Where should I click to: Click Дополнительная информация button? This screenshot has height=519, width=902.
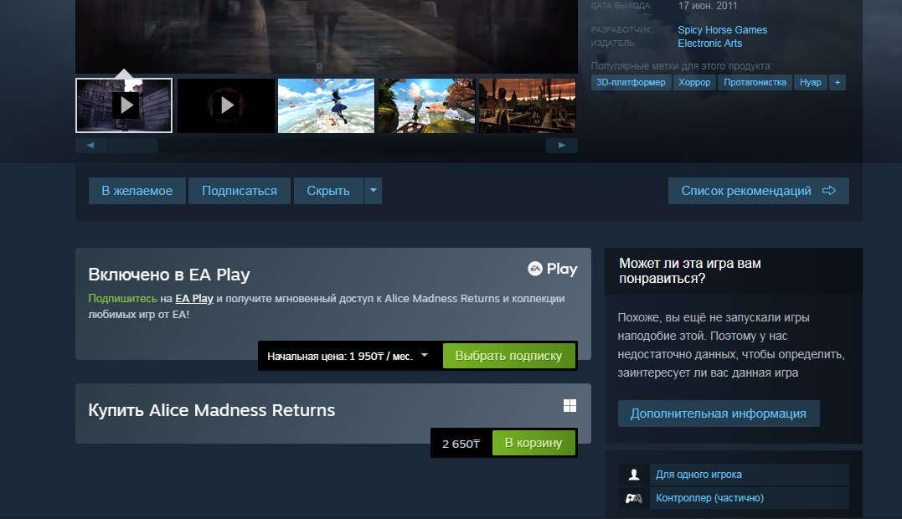[x=719, y=414]
